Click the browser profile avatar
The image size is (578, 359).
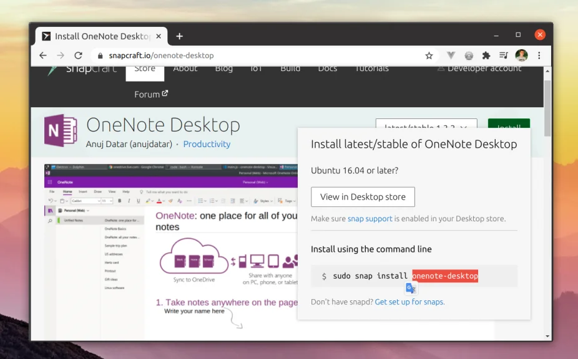(521, 55)
